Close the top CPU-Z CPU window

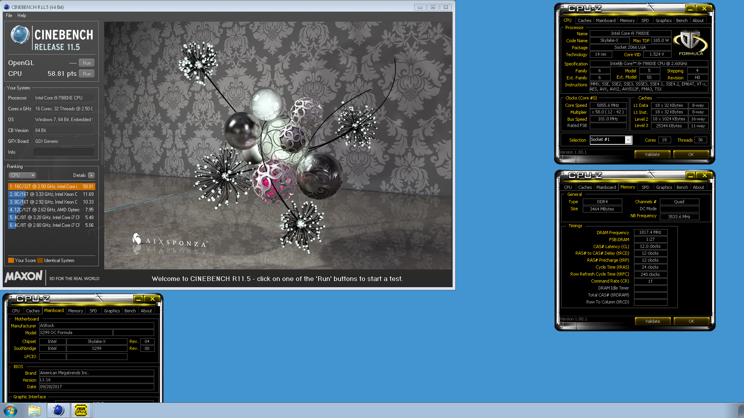tap(704, 9)
